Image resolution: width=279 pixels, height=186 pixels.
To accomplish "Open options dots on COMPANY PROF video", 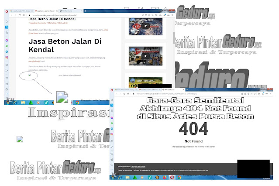I will 158,21.
